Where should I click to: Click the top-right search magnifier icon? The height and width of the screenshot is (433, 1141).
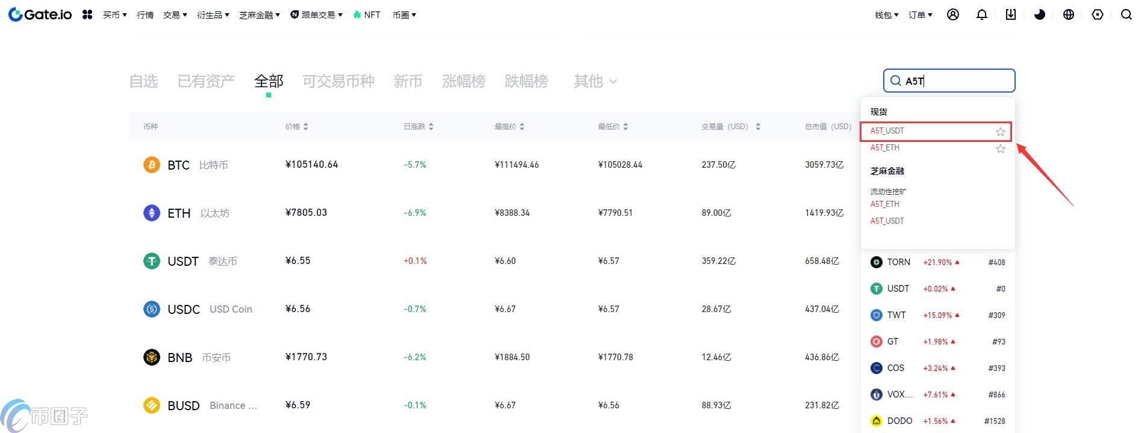(x=1126, y=14)
